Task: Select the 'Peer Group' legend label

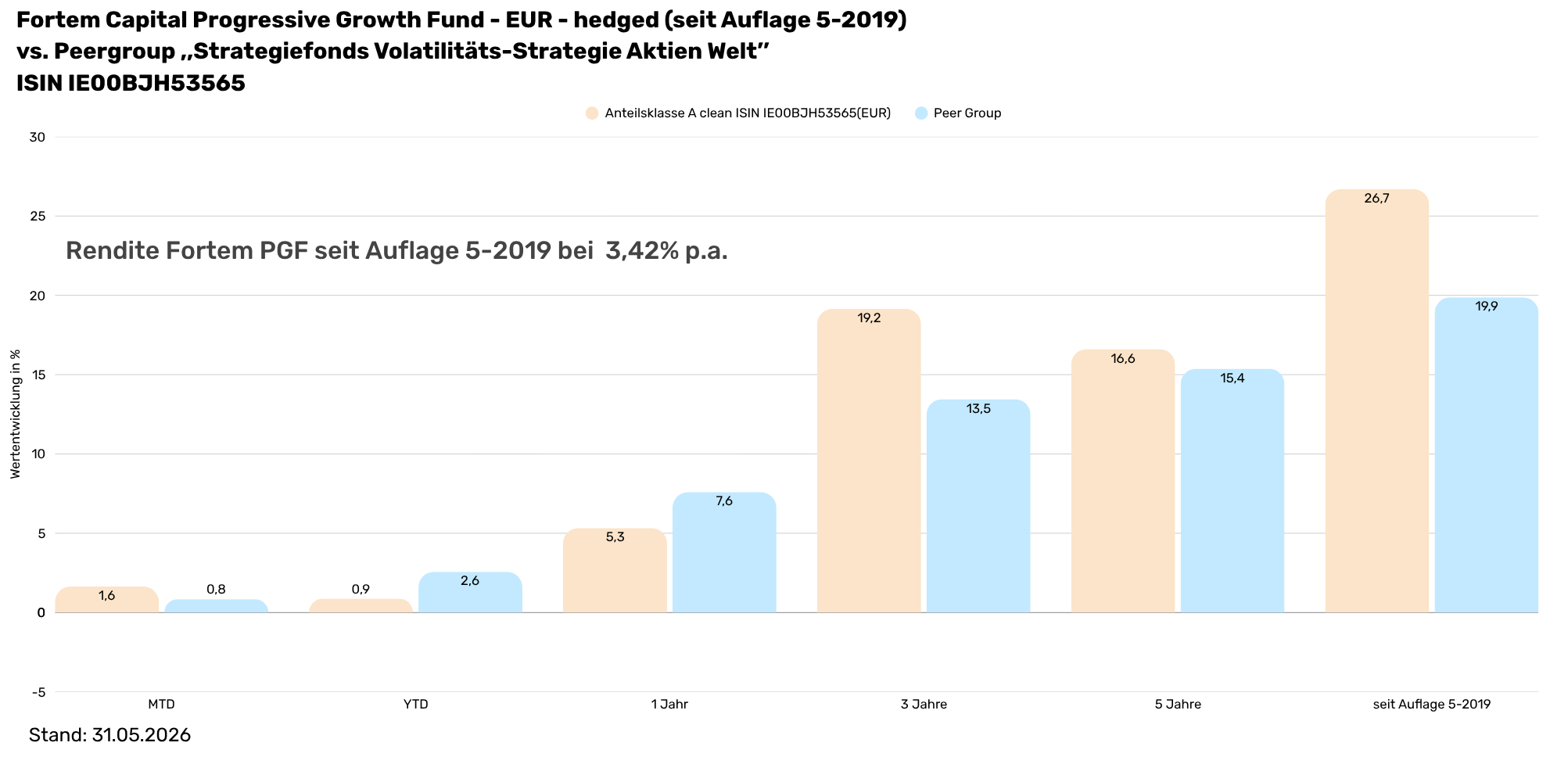Action: tap(967, 113)
